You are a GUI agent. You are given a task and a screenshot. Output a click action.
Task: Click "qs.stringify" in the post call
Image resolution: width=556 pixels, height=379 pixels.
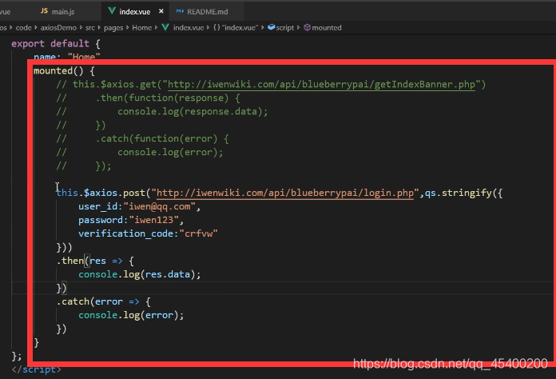(458, 193)
